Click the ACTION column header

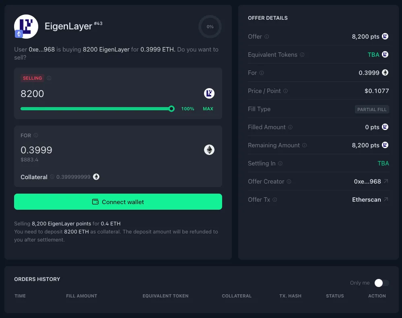click(x=377, y=296)
